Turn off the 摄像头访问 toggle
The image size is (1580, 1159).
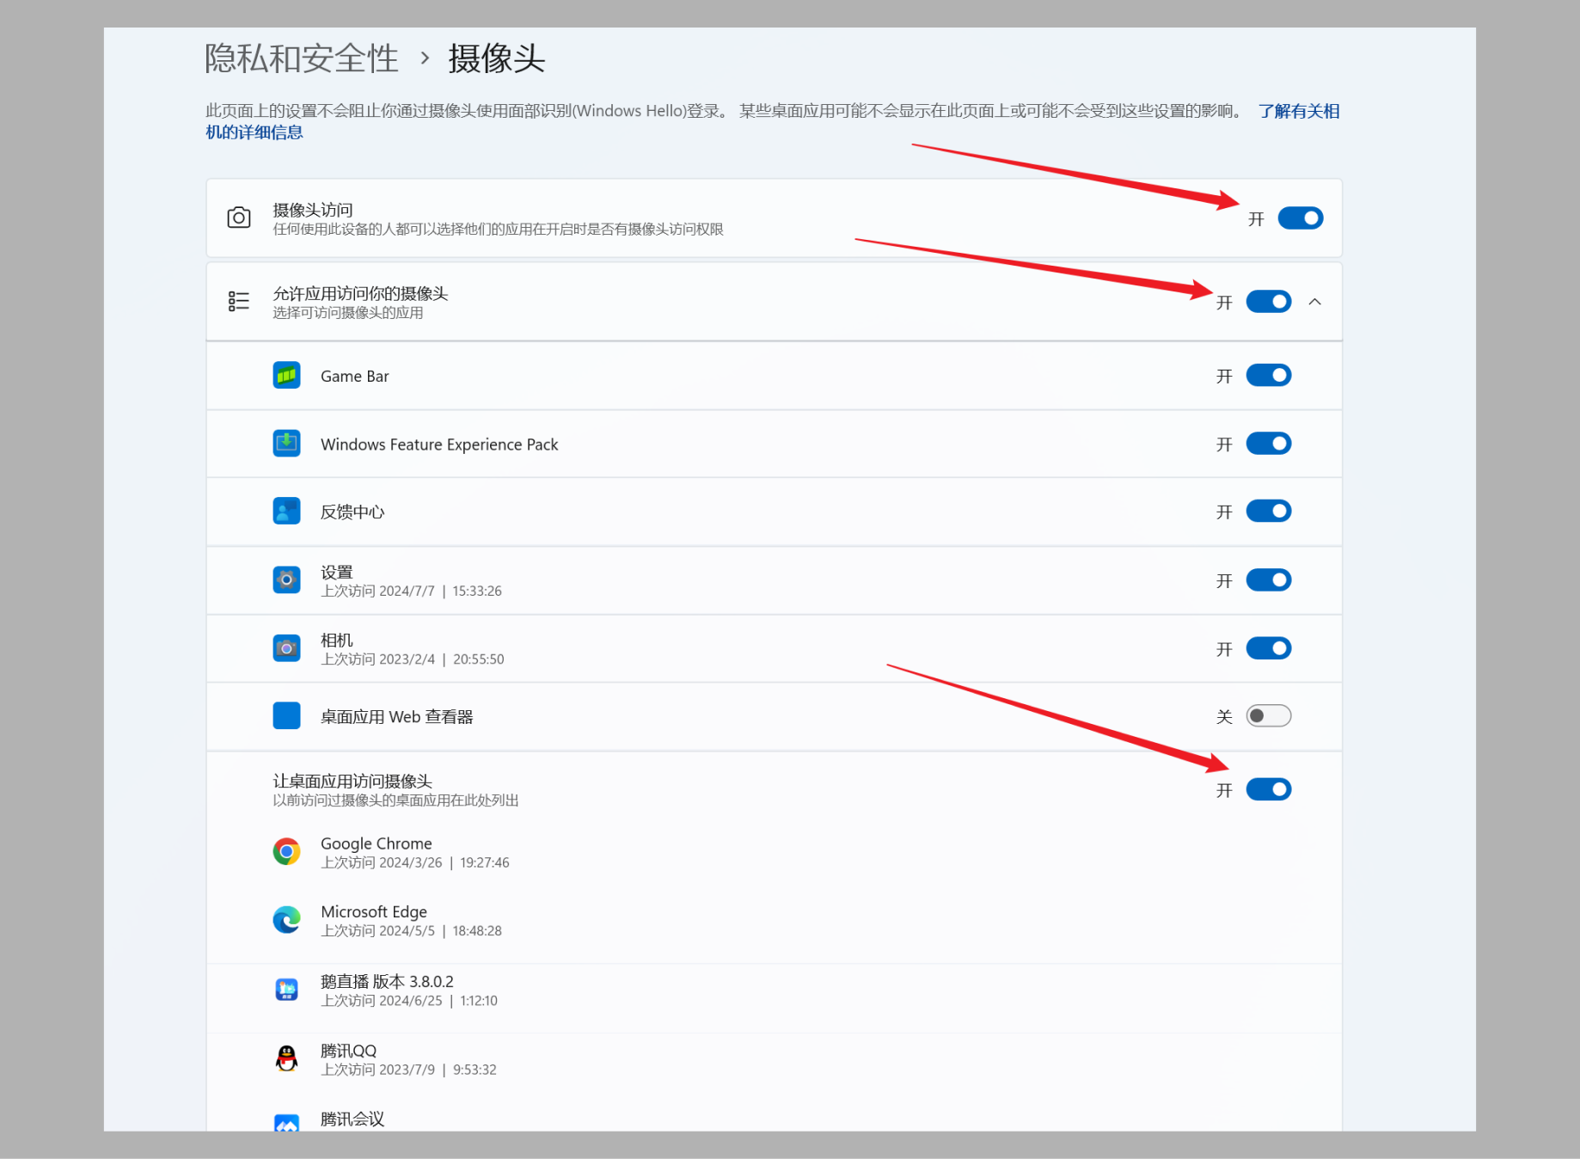pyautogui.click(x=1300, y=218)
